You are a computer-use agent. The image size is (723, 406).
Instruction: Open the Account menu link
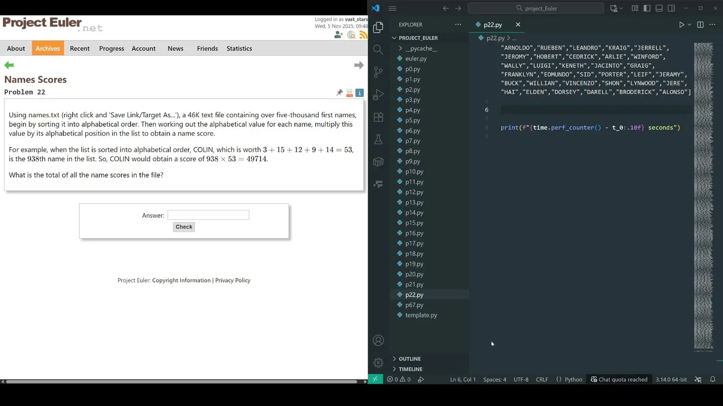[x=143, y=48]
